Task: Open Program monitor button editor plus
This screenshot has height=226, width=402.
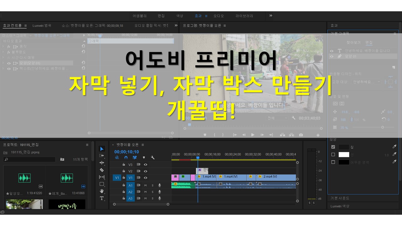Action: click(318, 135)
